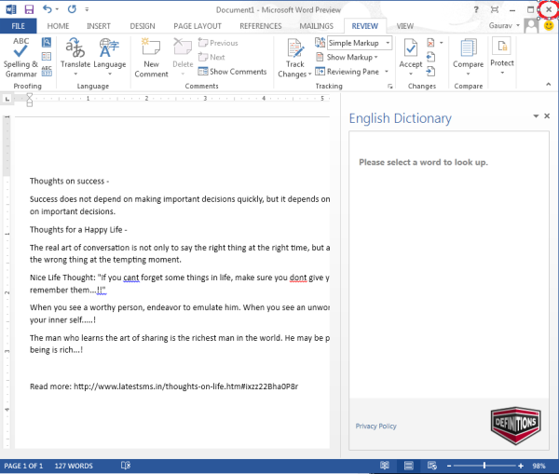559x474 pixels.
Task: Click the user profile picture
Action: [x=531, y=26]
